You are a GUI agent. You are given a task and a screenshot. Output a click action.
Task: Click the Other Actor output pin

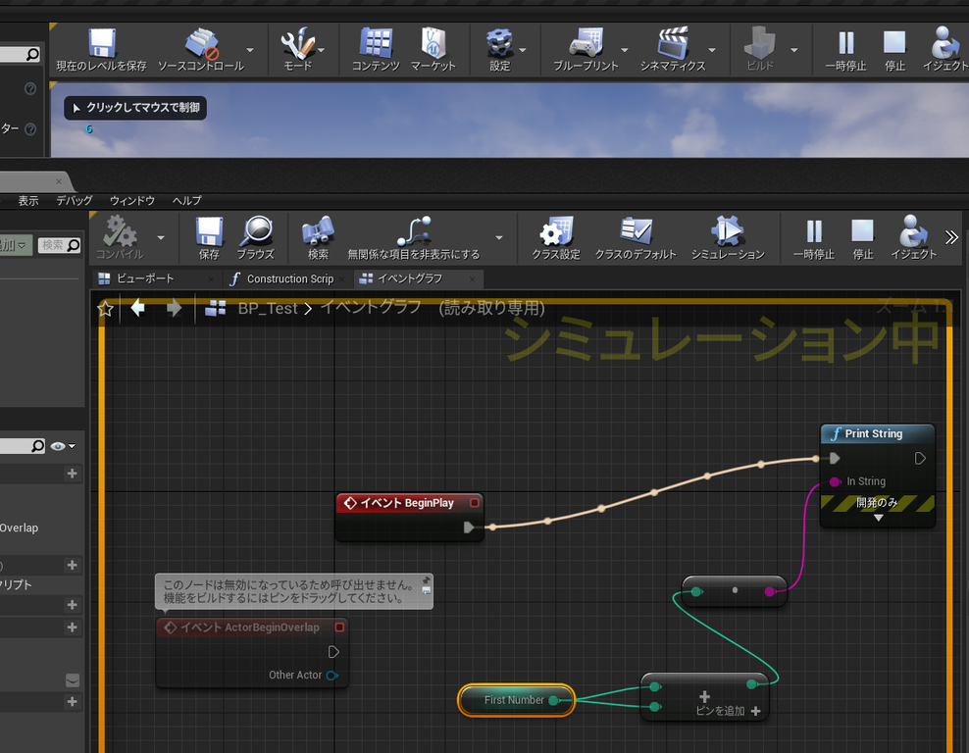click(x=331, y=676)
